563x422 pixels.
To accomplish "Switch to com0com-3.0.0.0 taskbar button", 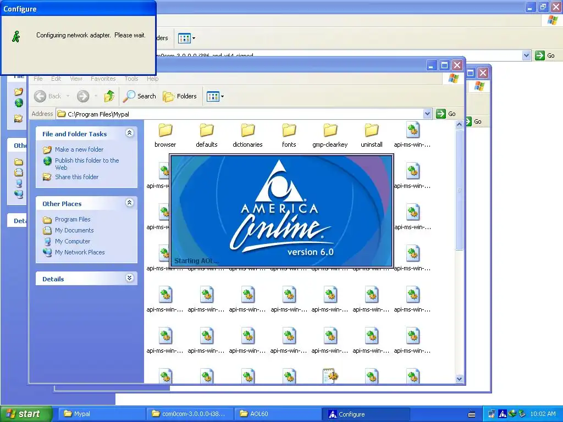I will (x=190, y=414).
